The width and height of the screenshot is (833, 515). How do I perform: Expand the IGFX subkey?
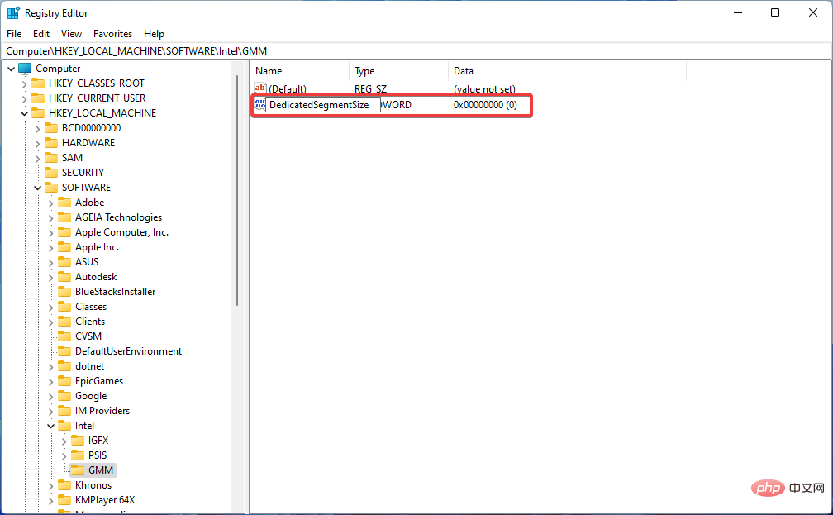tap(64, 441)
